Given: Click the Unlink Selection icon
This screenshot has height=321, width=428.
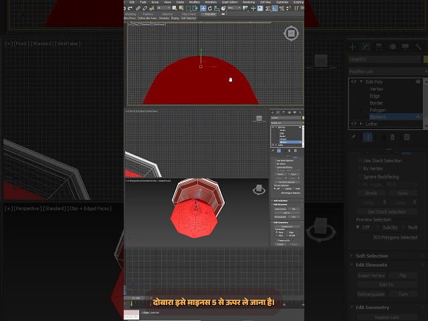Looking at the screenshot, I should (x=145, y=8).
